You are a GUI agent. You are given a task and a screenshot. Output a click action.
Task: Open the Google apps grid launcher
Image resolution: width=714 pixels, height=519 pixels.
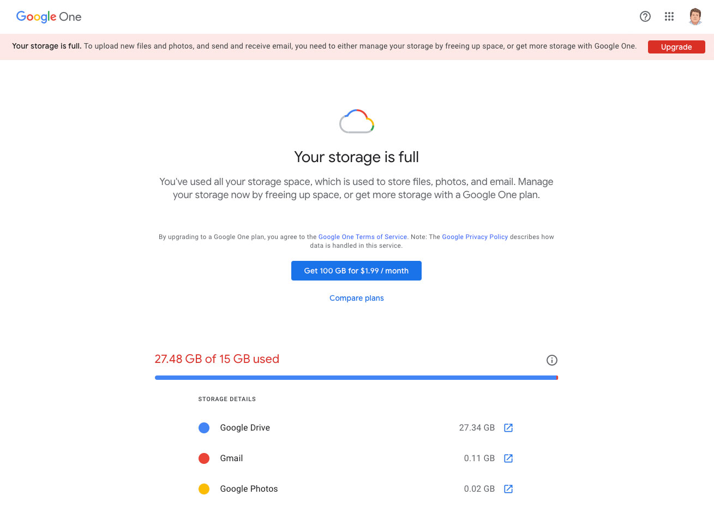669,16
